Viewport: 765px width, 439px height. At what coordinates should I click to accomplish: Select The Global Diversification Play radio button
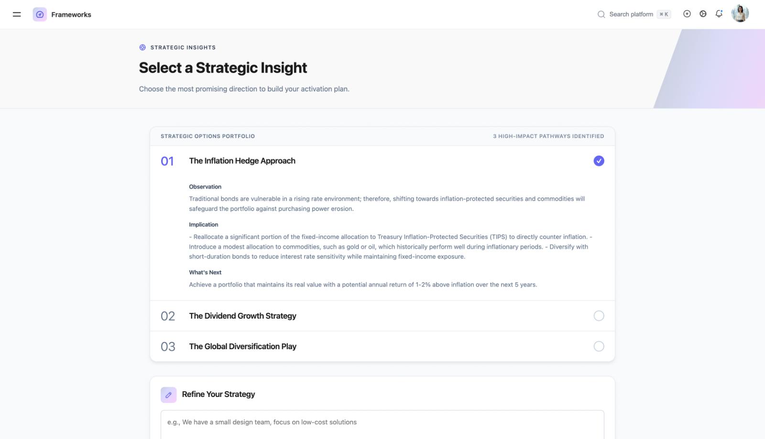(x=599, y=346)
